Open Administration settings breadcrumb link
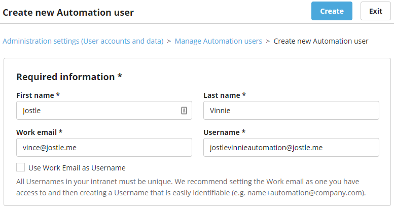 coord(83,41)
